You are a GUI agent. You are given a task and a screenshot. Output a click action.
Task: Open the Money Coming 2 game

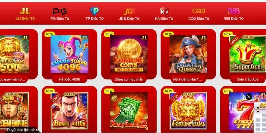click(x=129, y=111)
